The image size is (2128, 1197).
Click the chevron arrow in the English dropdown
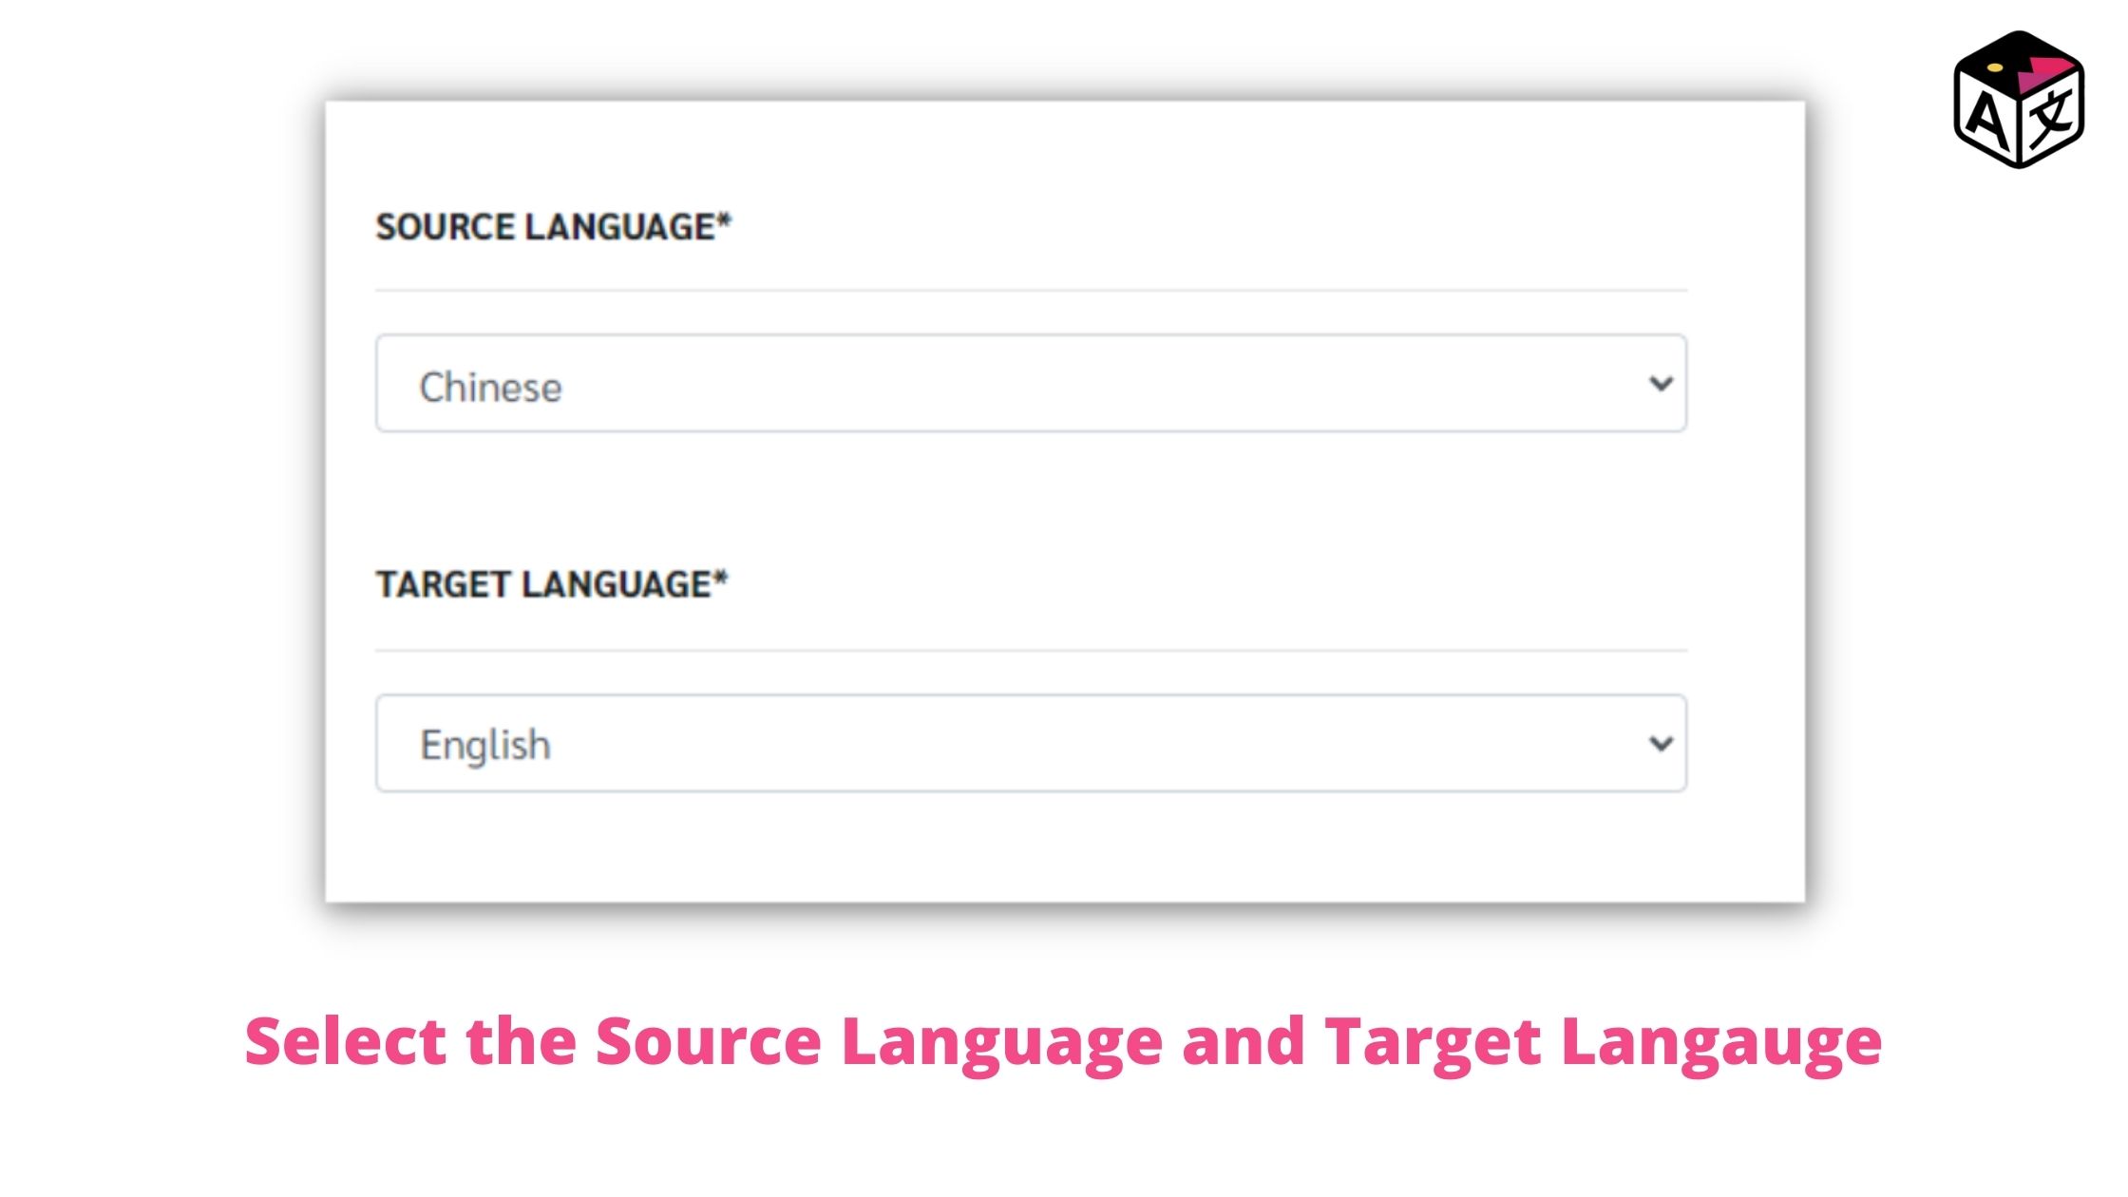point(1661,743)
